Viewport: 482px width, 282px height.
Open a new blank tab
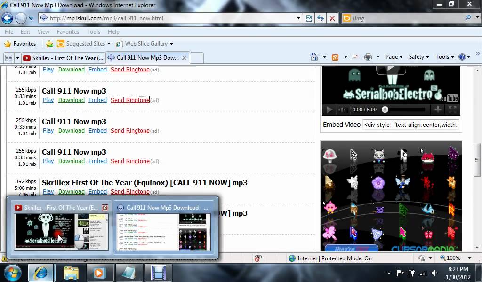point(197,58)
